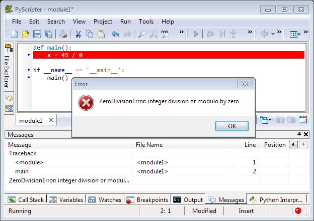
Task: Open layouts dropdown arrow
Action: tap(299, 35)
